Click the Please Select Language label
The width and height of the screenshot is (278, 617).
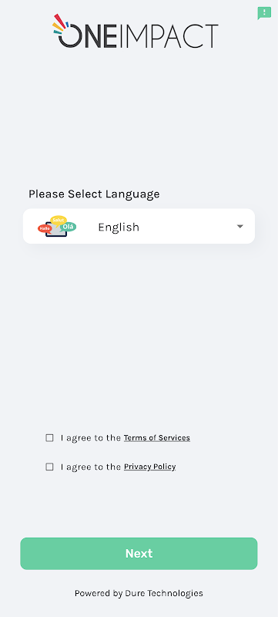point(94,194)
